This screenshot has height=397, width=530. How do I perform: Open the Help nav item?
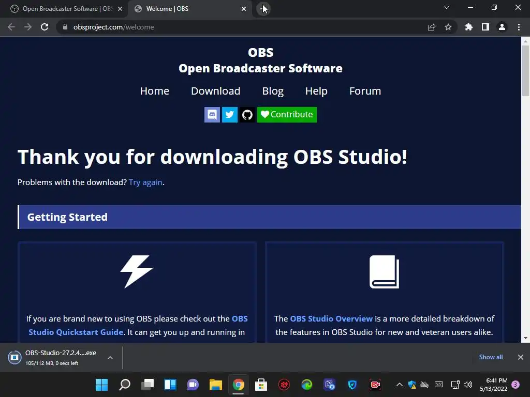click(316, 91)
